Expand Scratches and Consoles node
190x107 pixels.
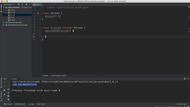coord(4,25)
